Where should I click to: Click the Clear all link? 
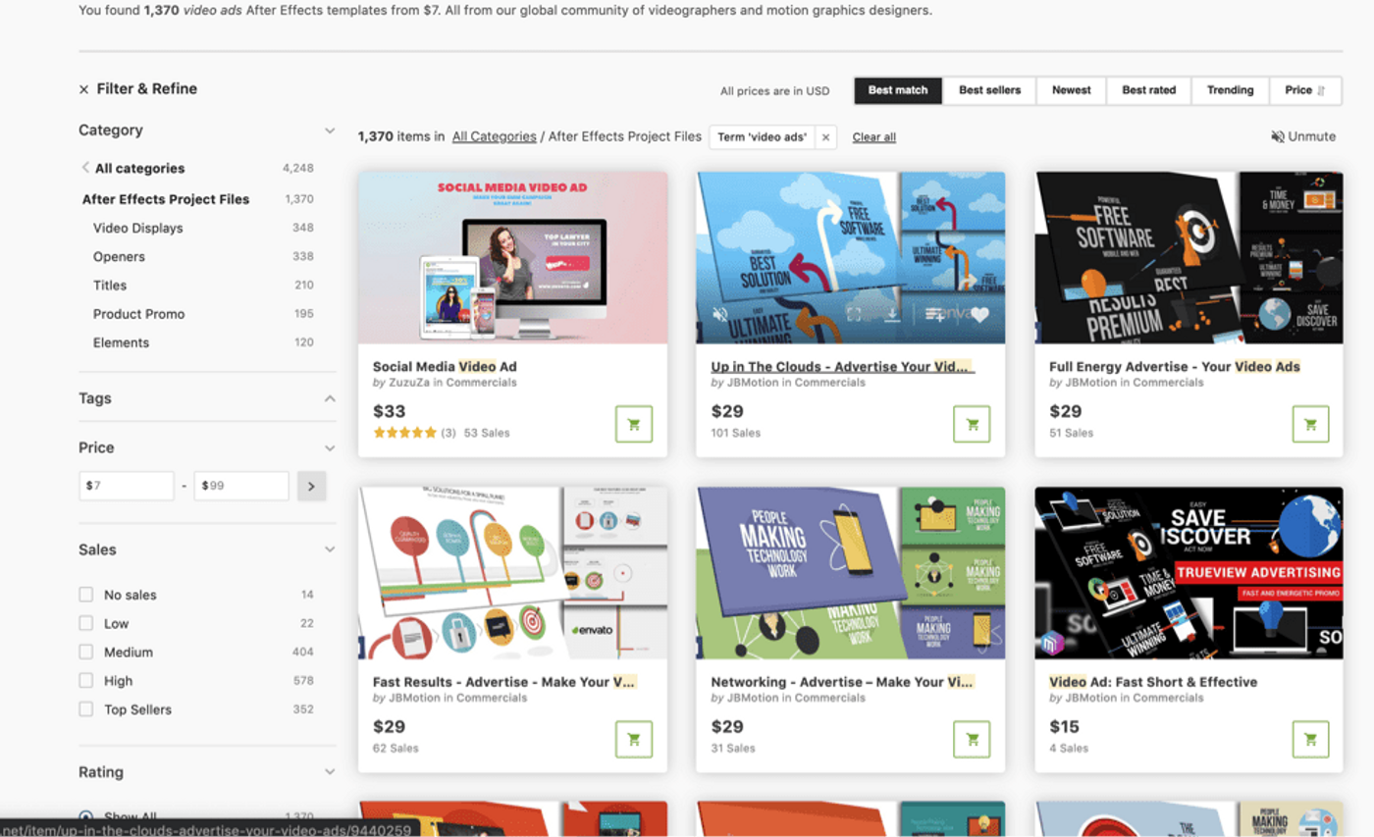873,137
